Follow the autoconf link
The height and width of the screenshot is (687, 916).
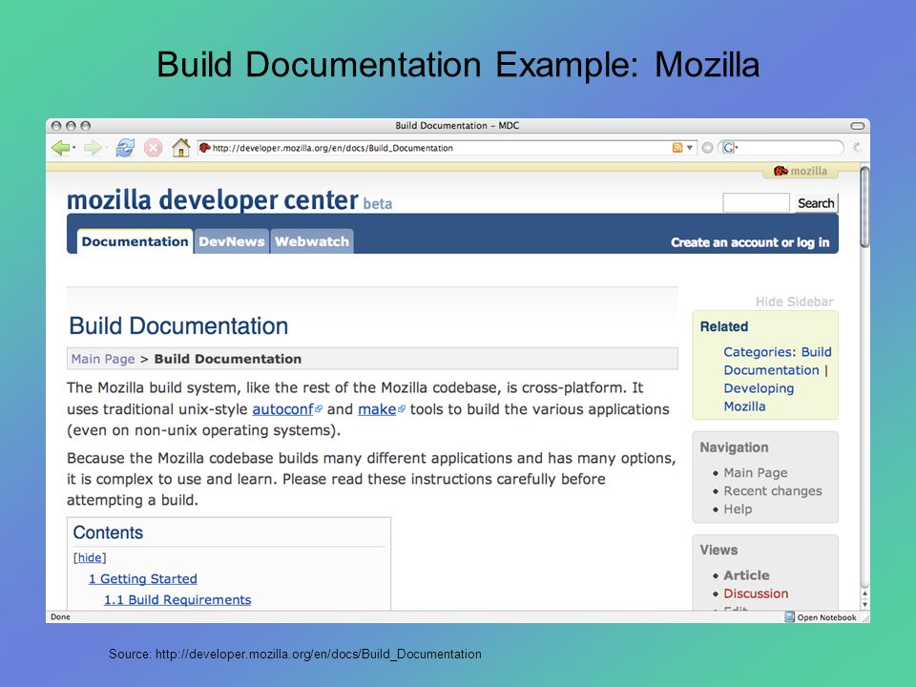click(283, 409)
